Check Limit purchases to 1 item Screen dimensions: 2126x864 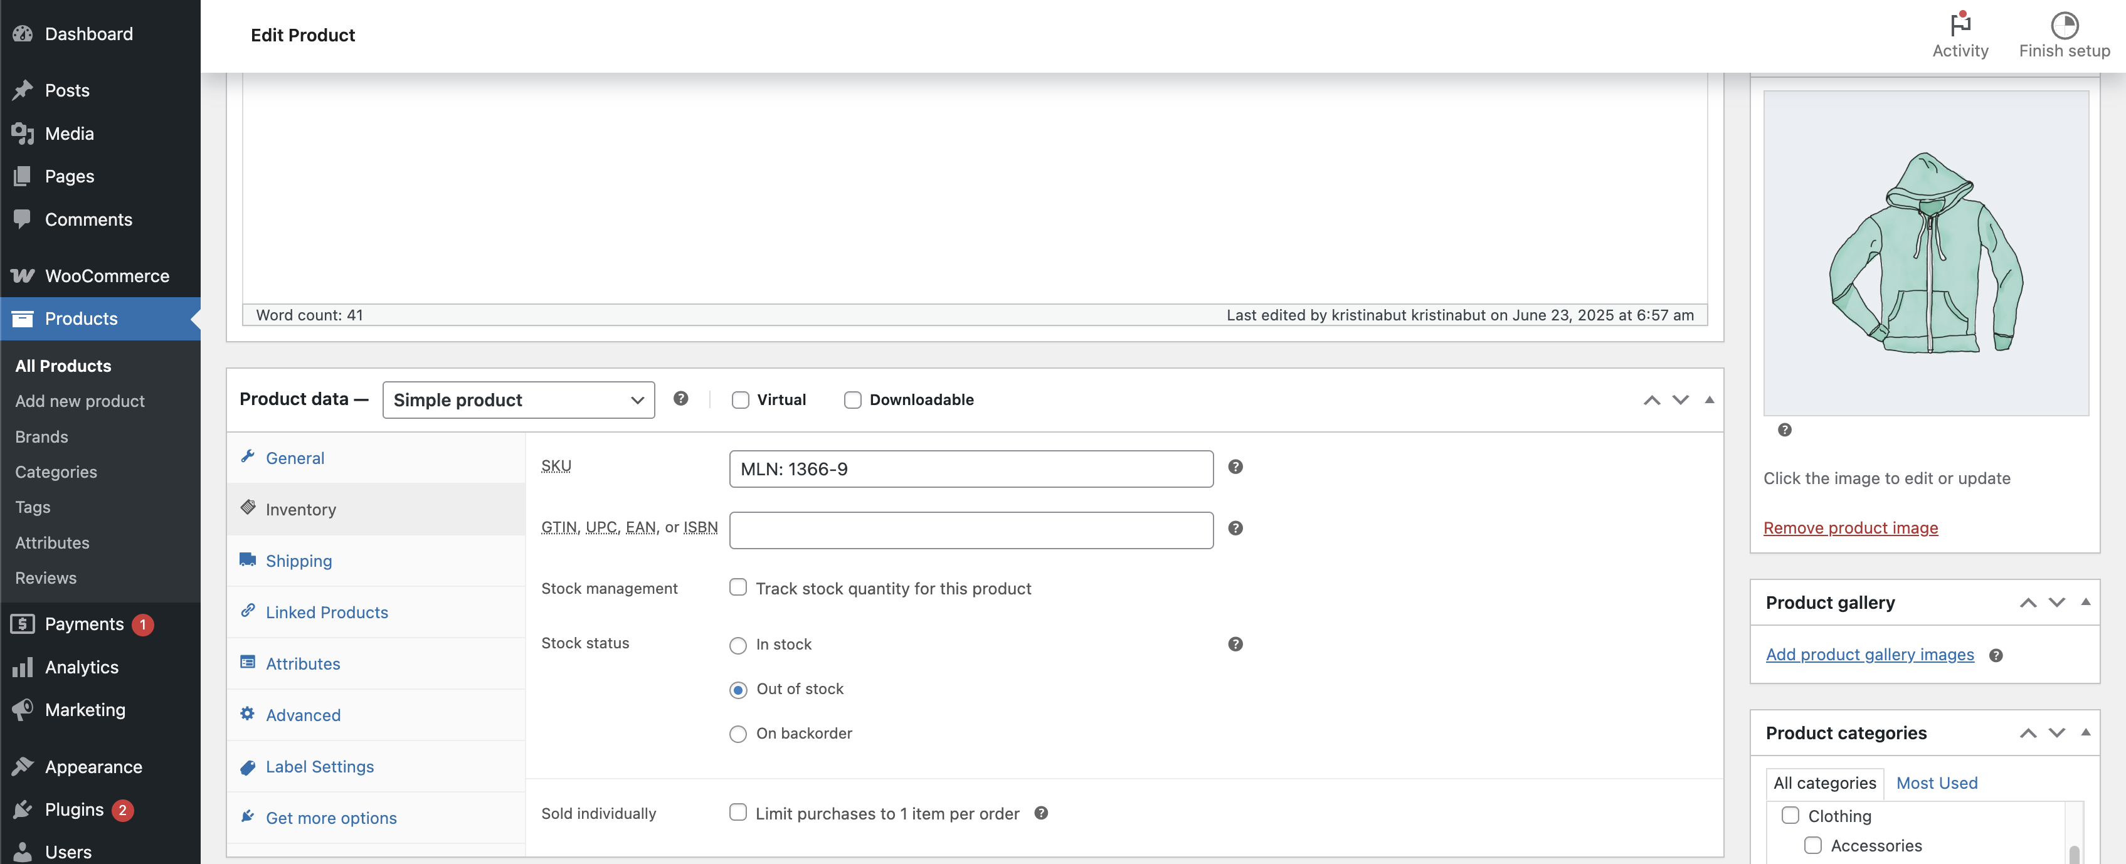738,812
